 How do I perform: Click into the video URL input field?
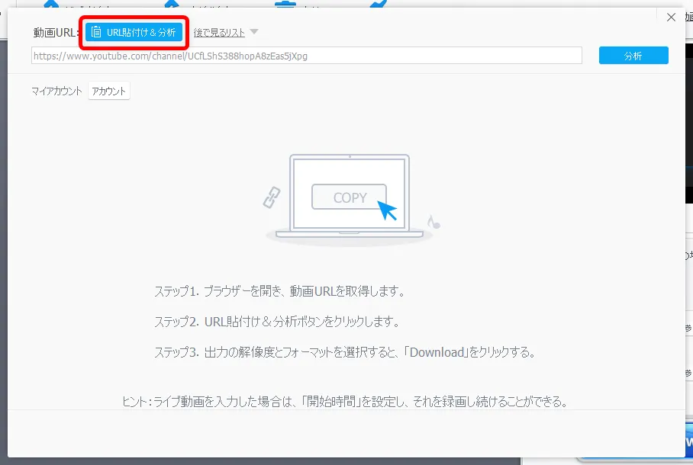306,56
